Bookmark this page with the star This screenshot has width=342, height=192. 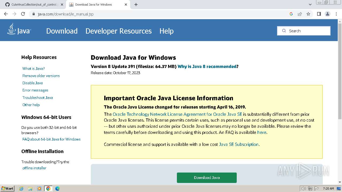[308, 14]
